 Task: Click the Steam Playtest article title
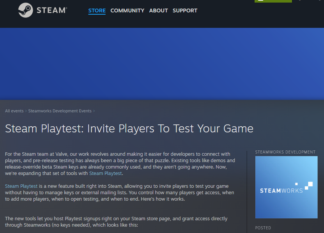[129, 129]
